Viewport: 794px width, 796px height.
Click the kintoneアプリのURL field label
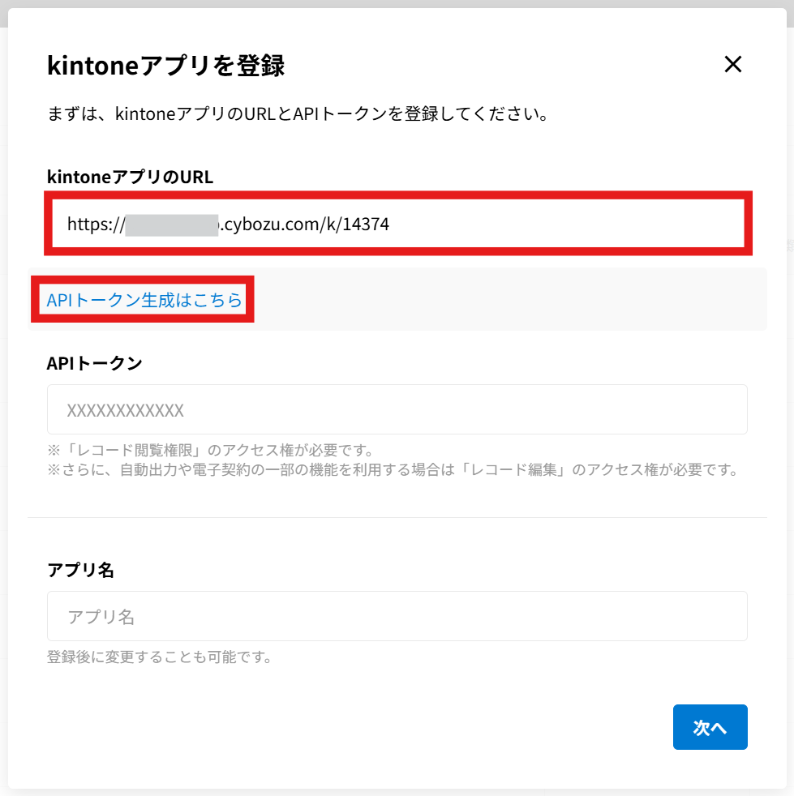click(131, 177)
